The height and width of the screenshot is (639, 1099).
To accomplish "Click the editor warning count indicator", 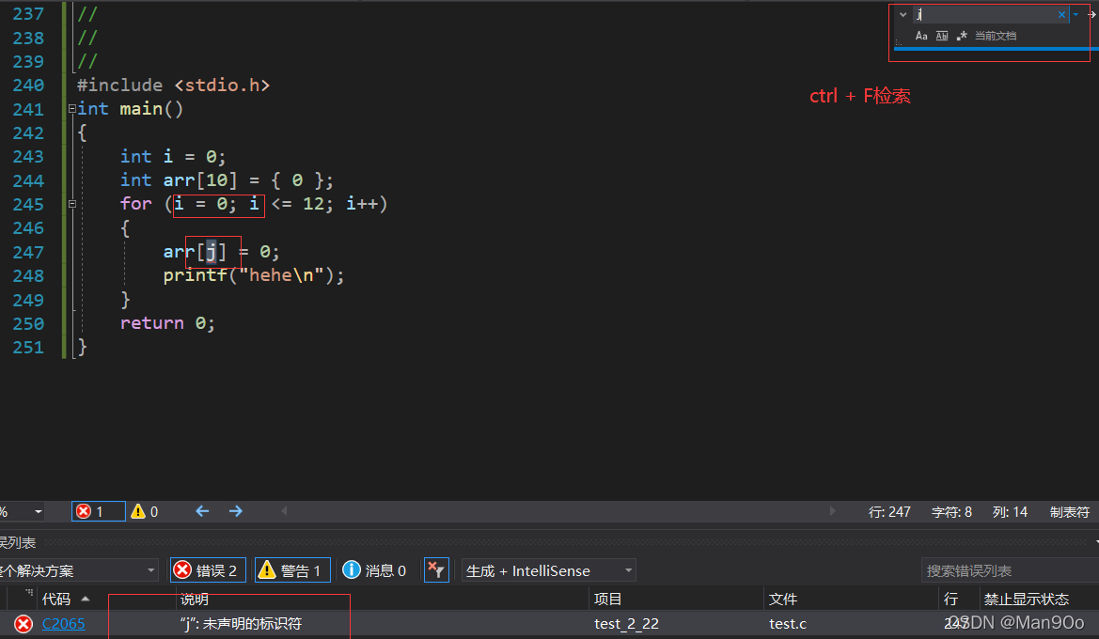I will pyautogui.click(x=145, y=511).
